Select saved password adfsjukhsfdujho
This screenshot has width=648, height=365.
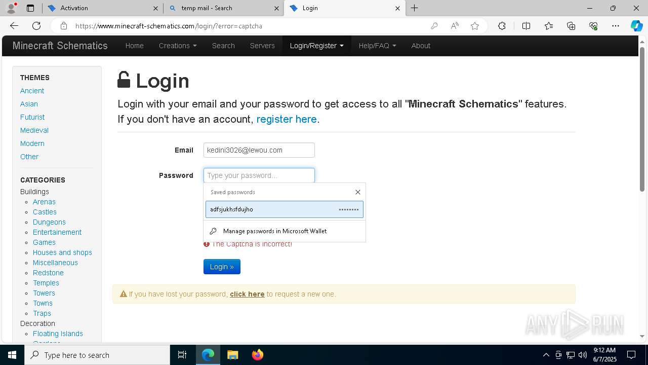(x=284, y=209)
